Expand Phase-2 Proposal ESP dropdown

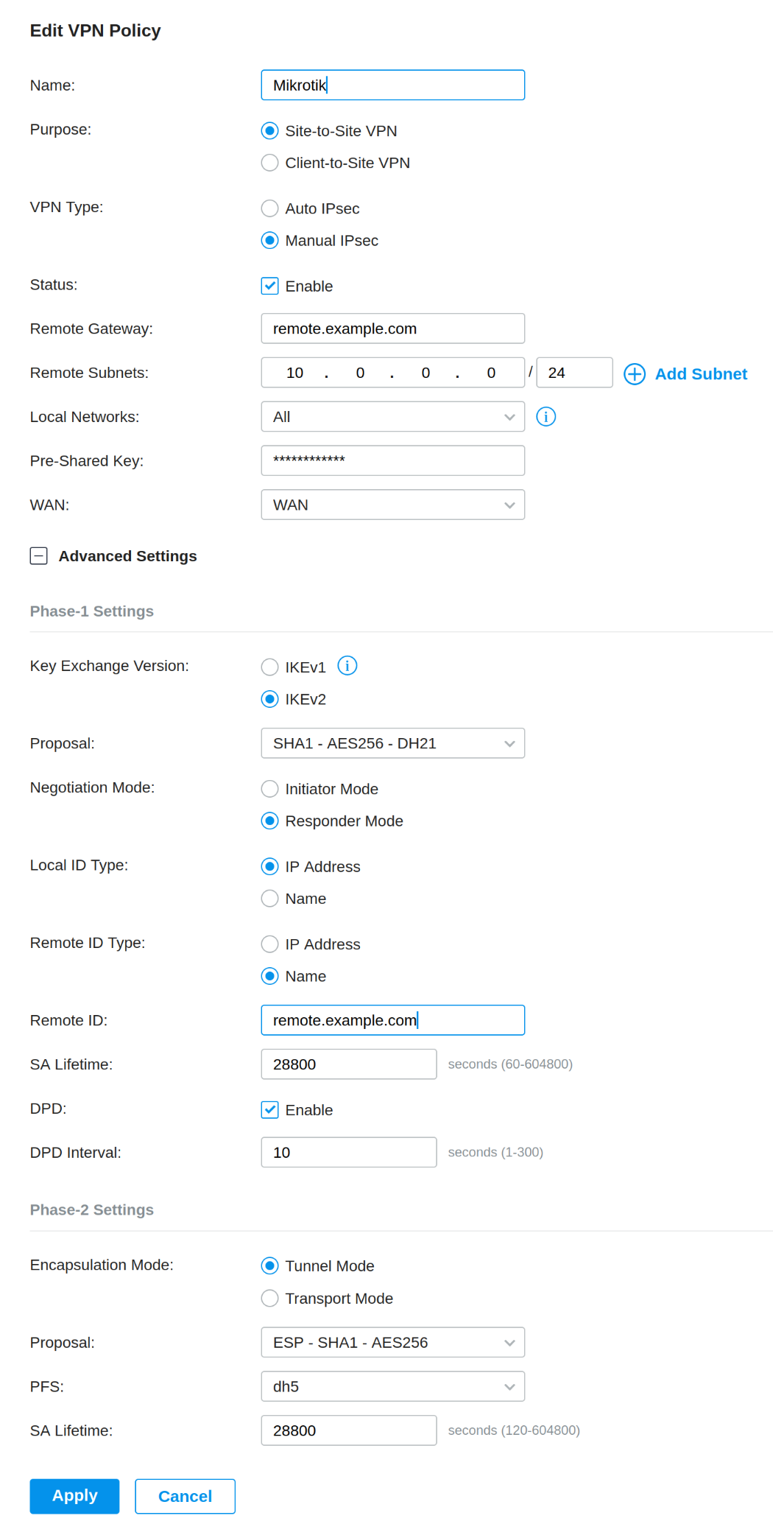[x=392, y=1342]
